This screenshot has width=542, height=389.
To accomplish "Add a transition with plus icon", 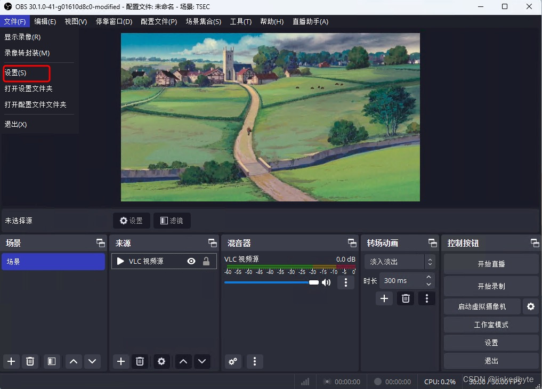I will pyautogui.click(x=384, y=298).
